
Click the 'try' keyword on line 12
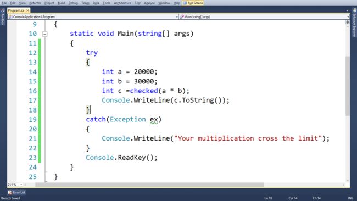coord(92,53)
